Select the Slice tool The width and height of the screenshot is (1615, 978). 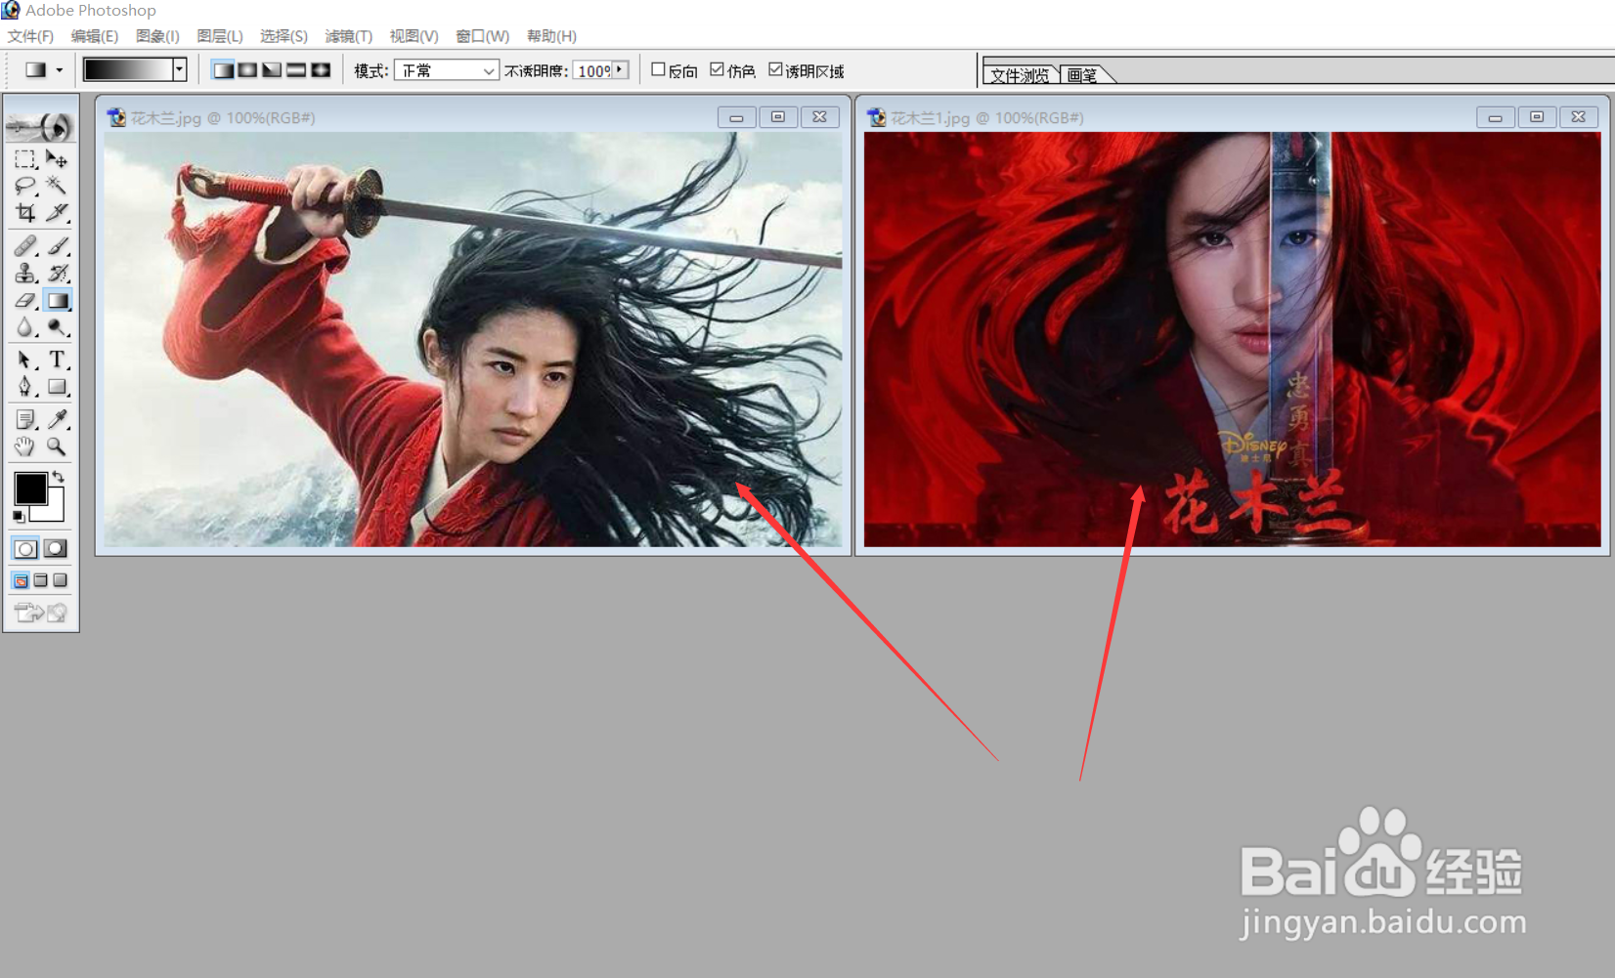tap(58, 212)
